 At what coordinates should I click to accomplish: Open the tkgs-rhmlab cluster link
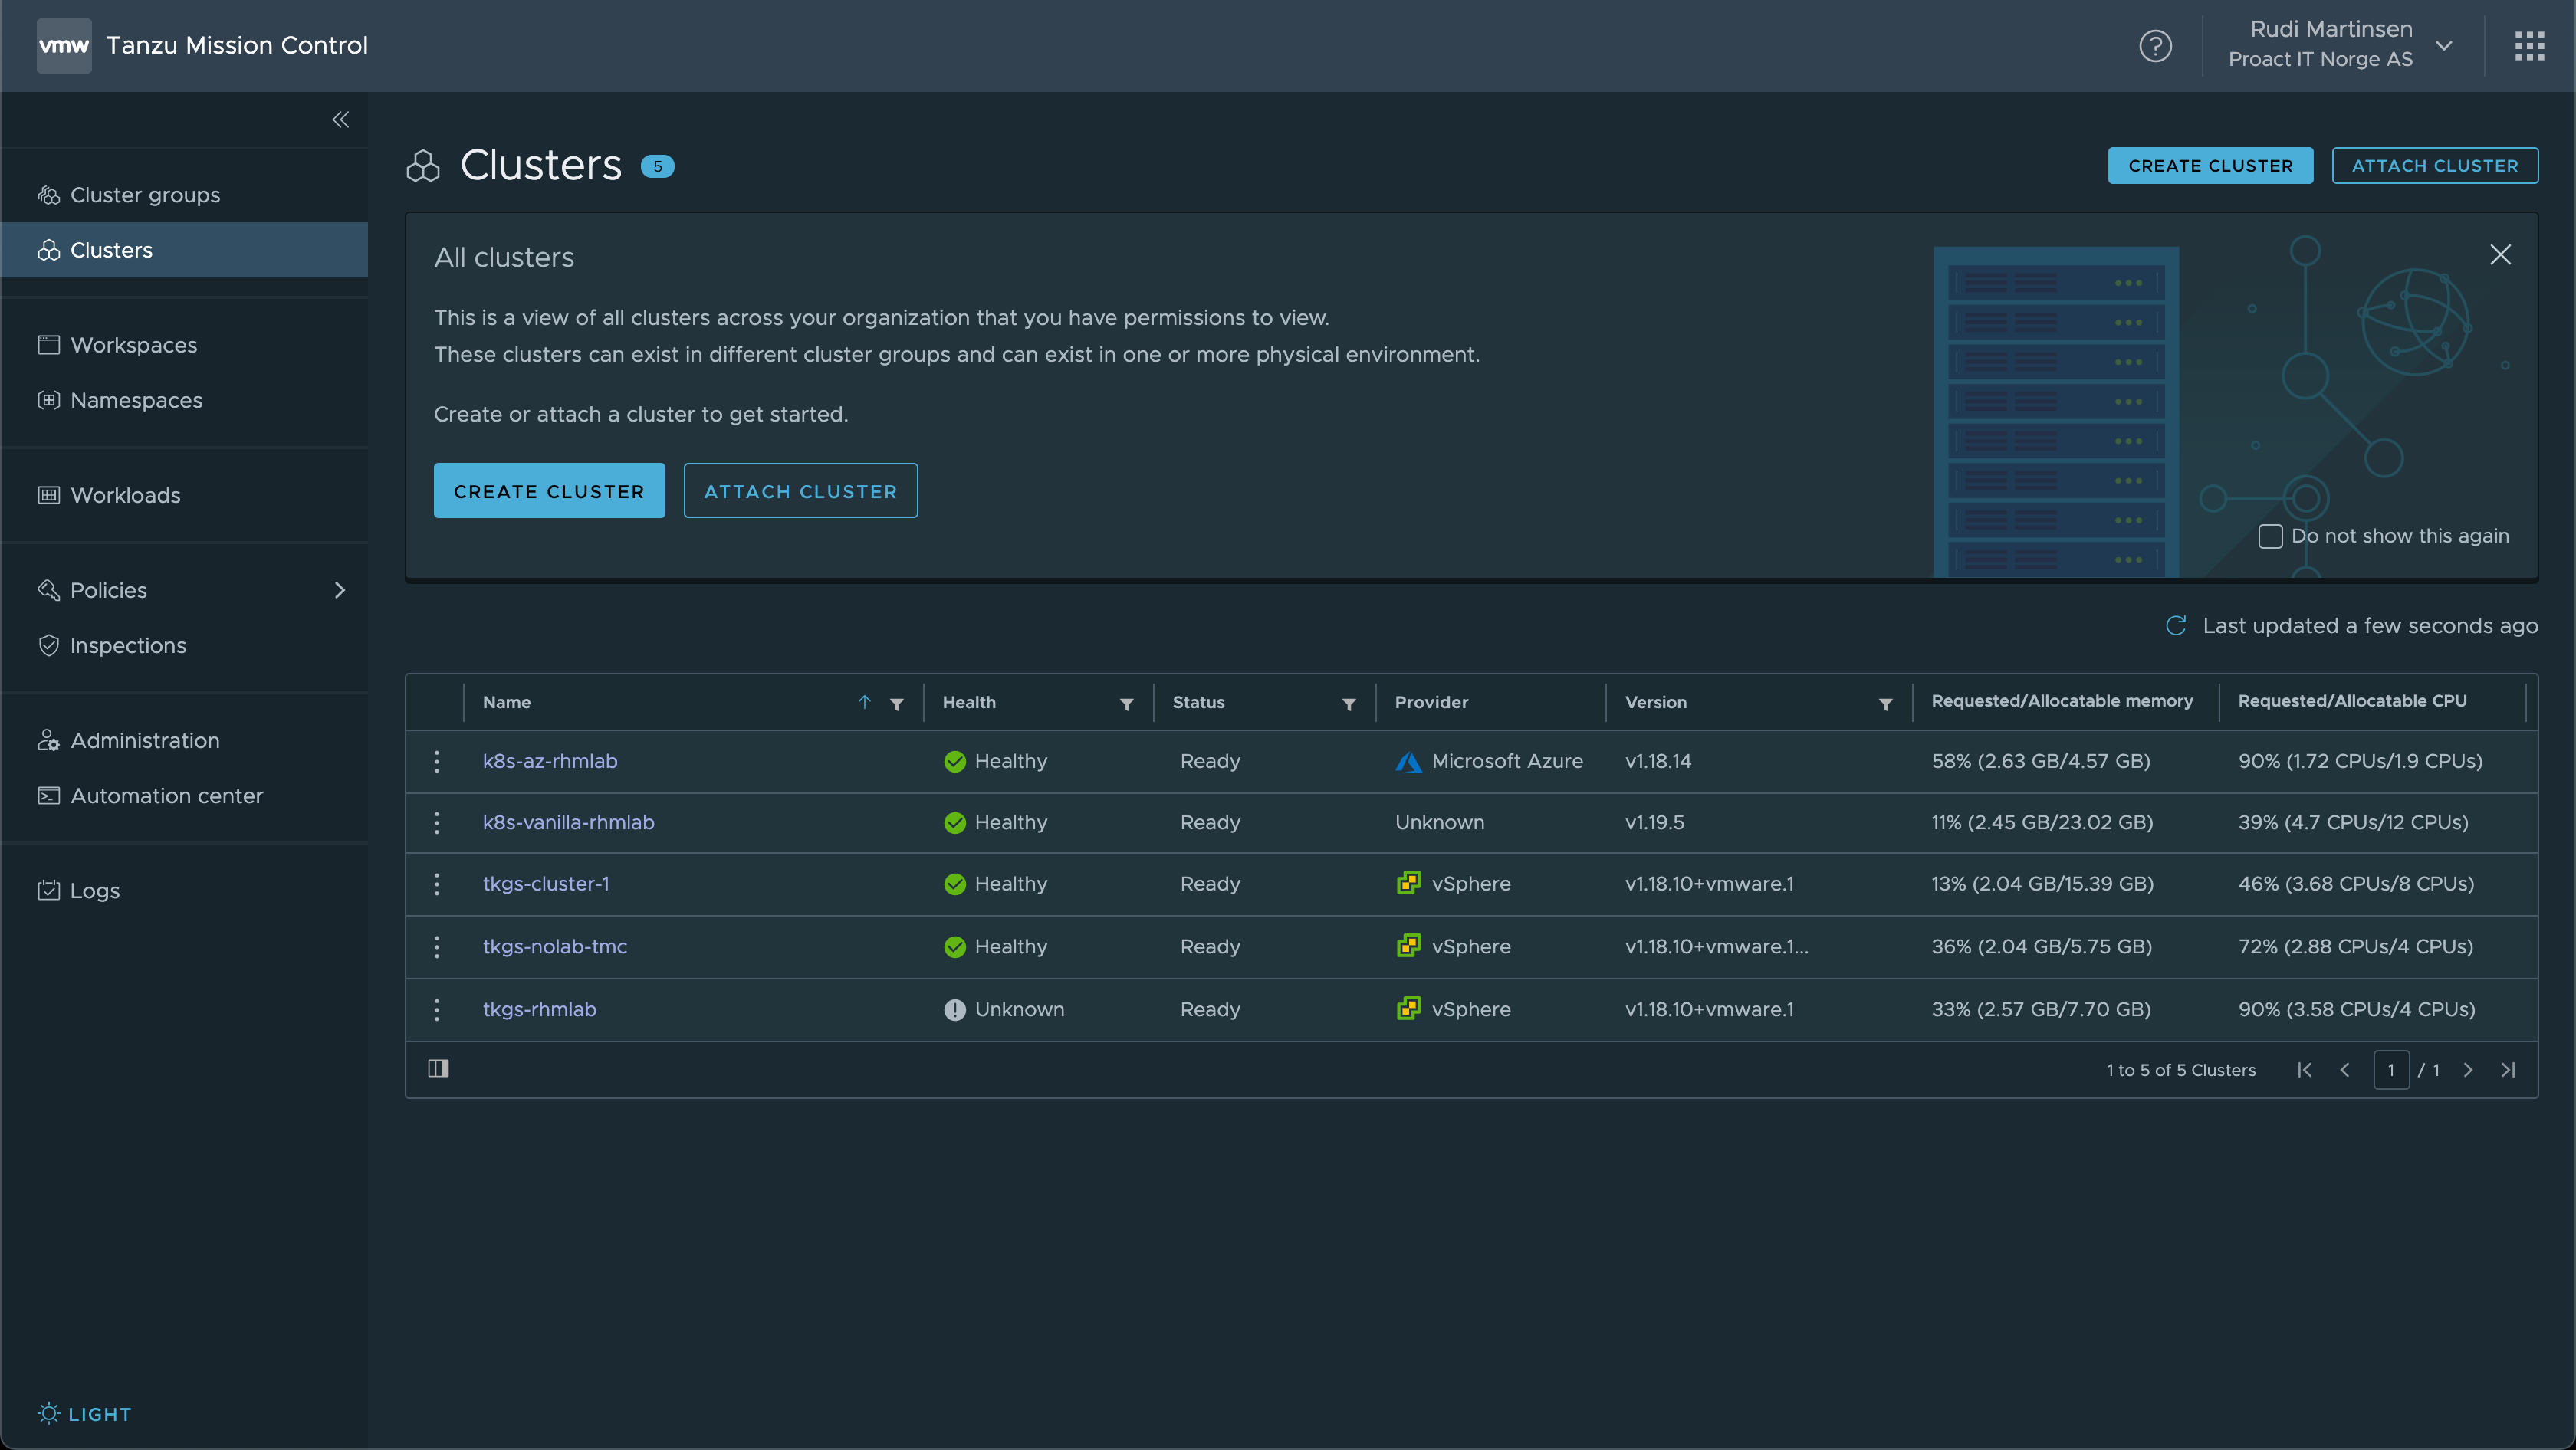pos(540,1009)
